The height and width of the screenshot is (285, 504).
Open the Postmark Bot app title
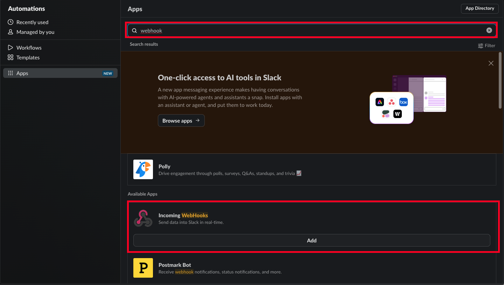coord(175,265)
